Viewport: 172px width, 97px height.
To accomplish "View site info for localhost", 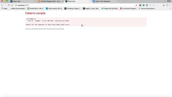I will coord(16,5).
